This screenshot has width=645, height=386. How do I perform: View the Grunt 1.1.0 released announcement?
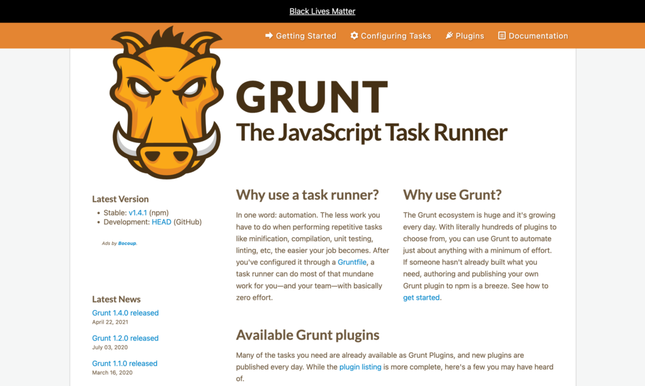[x=125, y=363]
